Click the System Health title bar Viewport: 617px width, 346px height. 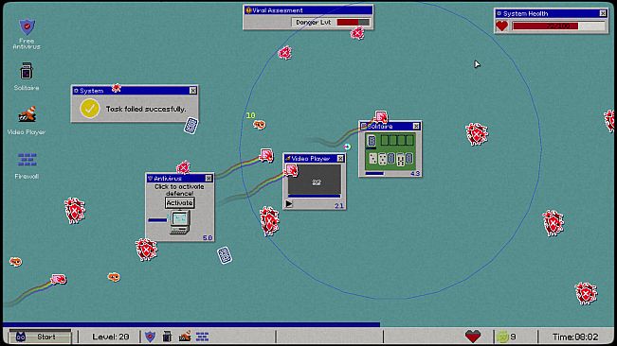click(551, 13)
